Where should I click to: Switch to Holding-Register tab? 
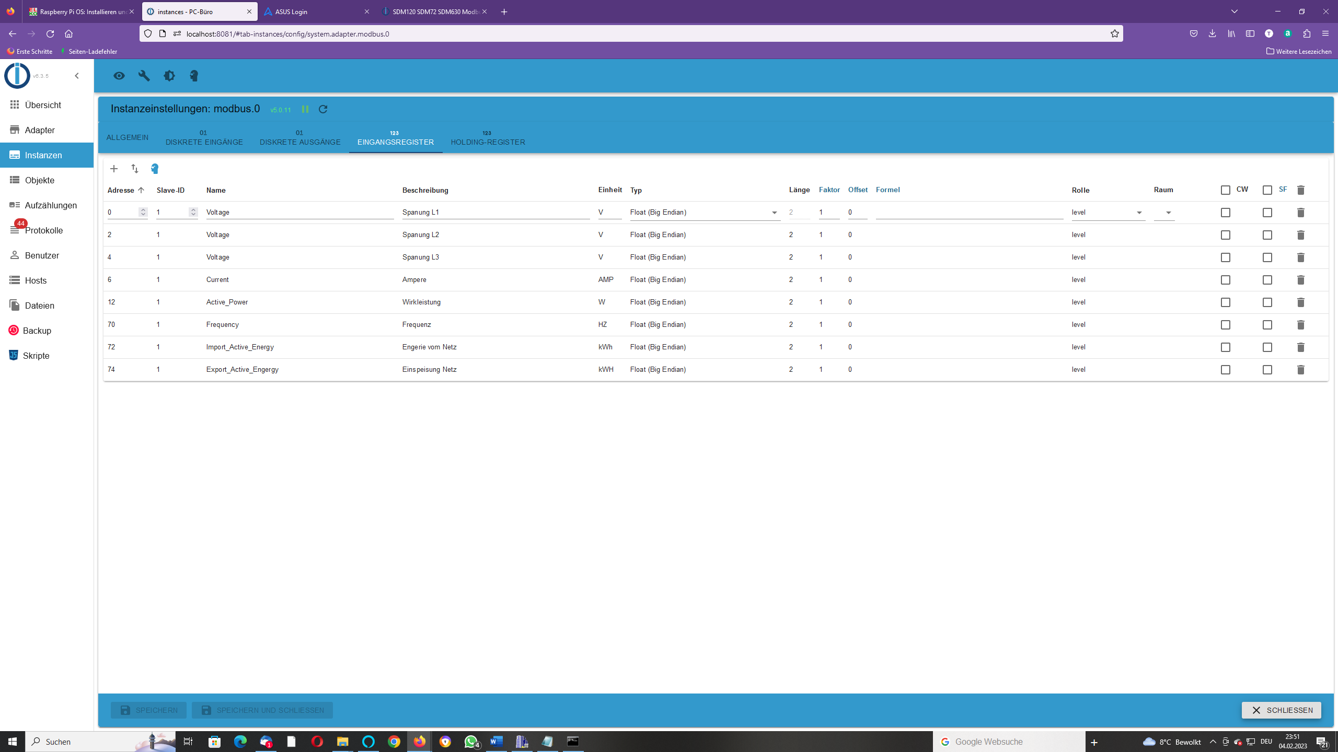point(488,138)
